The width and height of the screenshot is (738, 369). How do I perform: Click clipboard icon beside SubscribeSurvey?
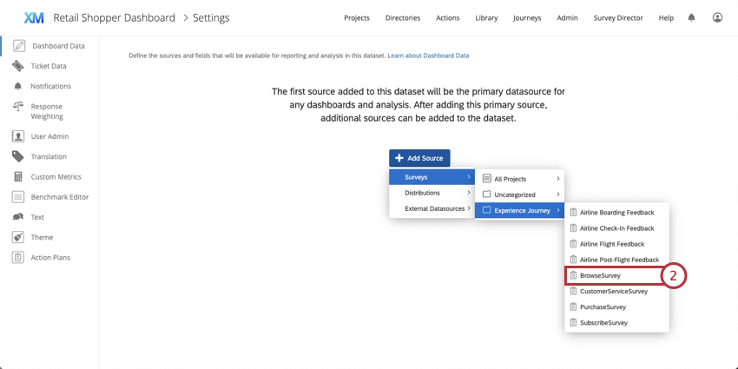coord(573,322)
